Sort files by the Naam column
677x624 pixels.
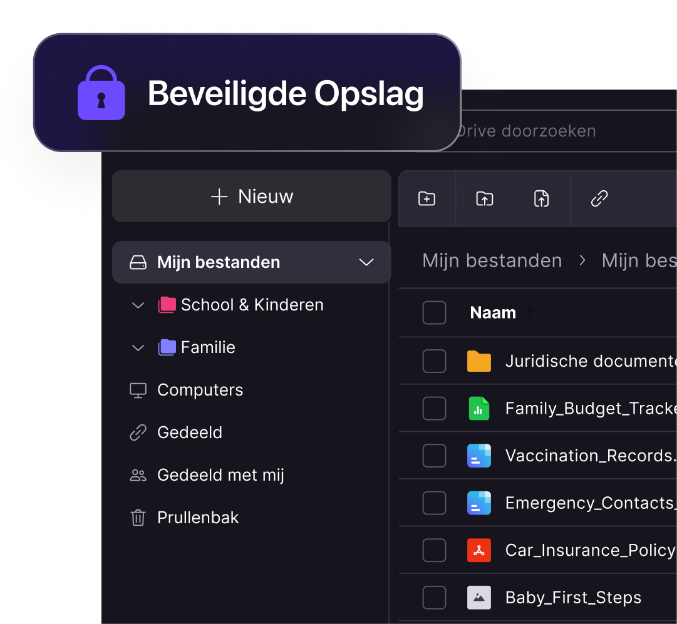[x=493, y=313]
